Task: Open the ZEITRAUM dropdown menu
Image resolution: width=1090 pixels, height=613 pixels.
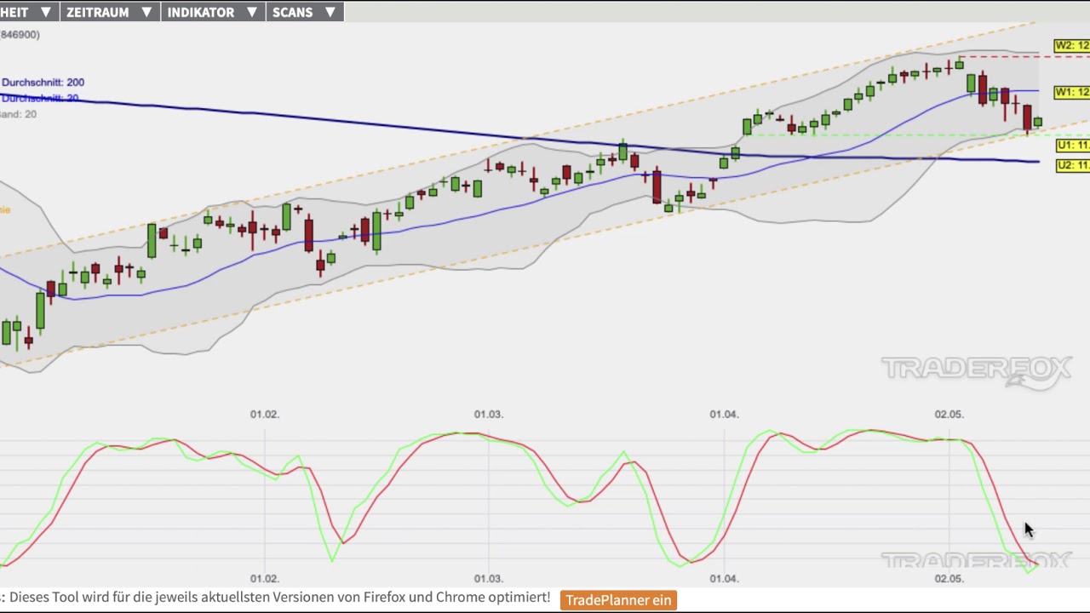Action: point(110,12)
